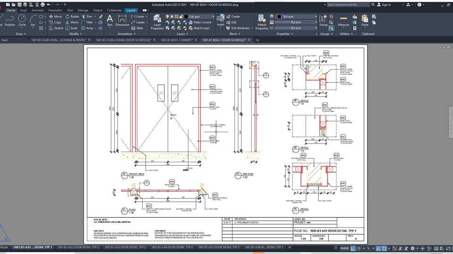
Task: Click Sign In
Action: coord(384,5)
